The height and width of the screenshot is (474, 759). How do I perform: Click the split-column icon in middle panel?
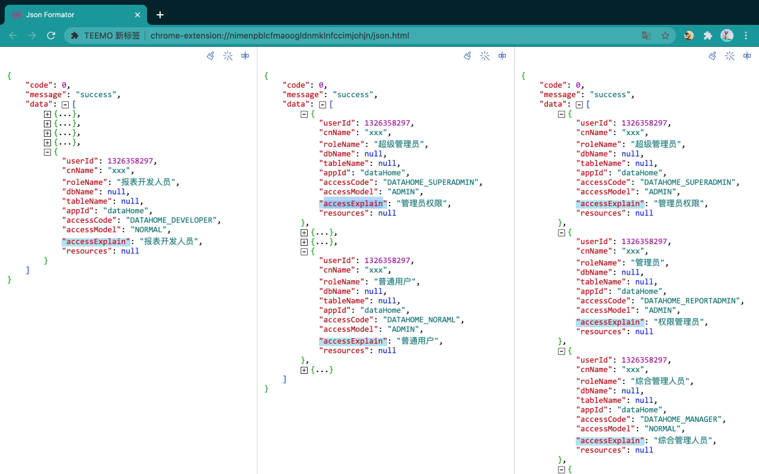pos(502,56)
